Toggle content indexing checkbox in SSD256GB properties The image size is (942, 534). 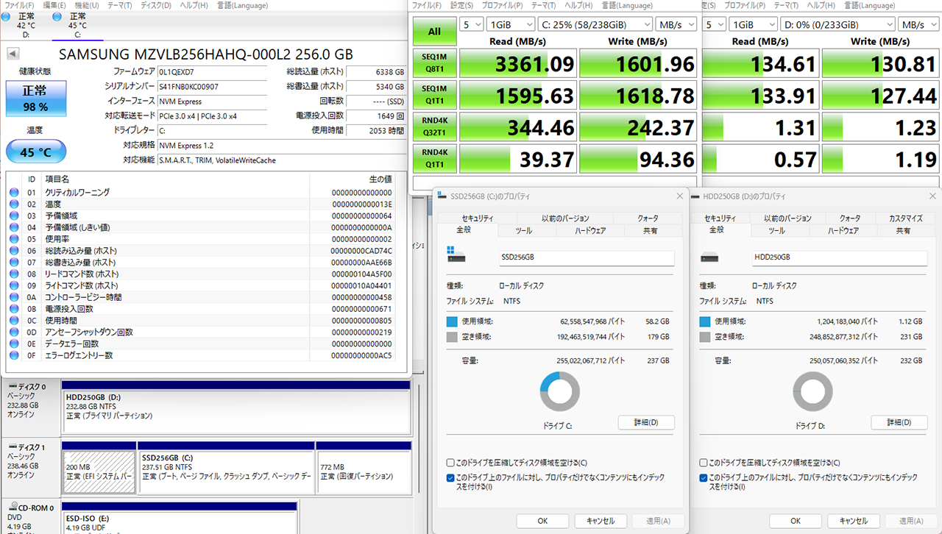(450, 477)
